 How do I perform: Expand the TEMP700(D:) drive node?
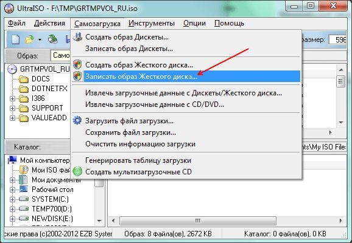tap(13, 209)
